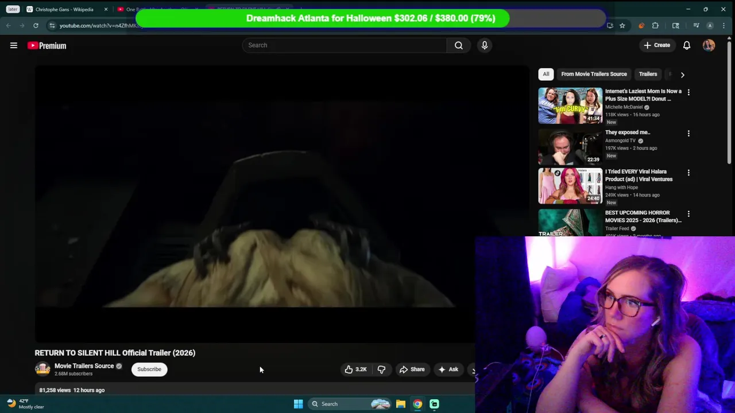Open Movie Trailers Source channel name link
This screenshot has width=735, height=413.
coord(84,366)
